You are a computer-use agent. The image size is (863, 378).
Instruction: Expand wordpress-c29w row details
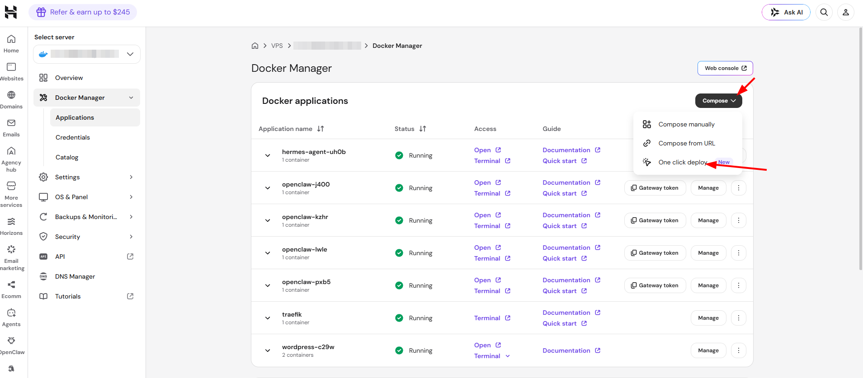pyautogui.click(x=268, y=350)
